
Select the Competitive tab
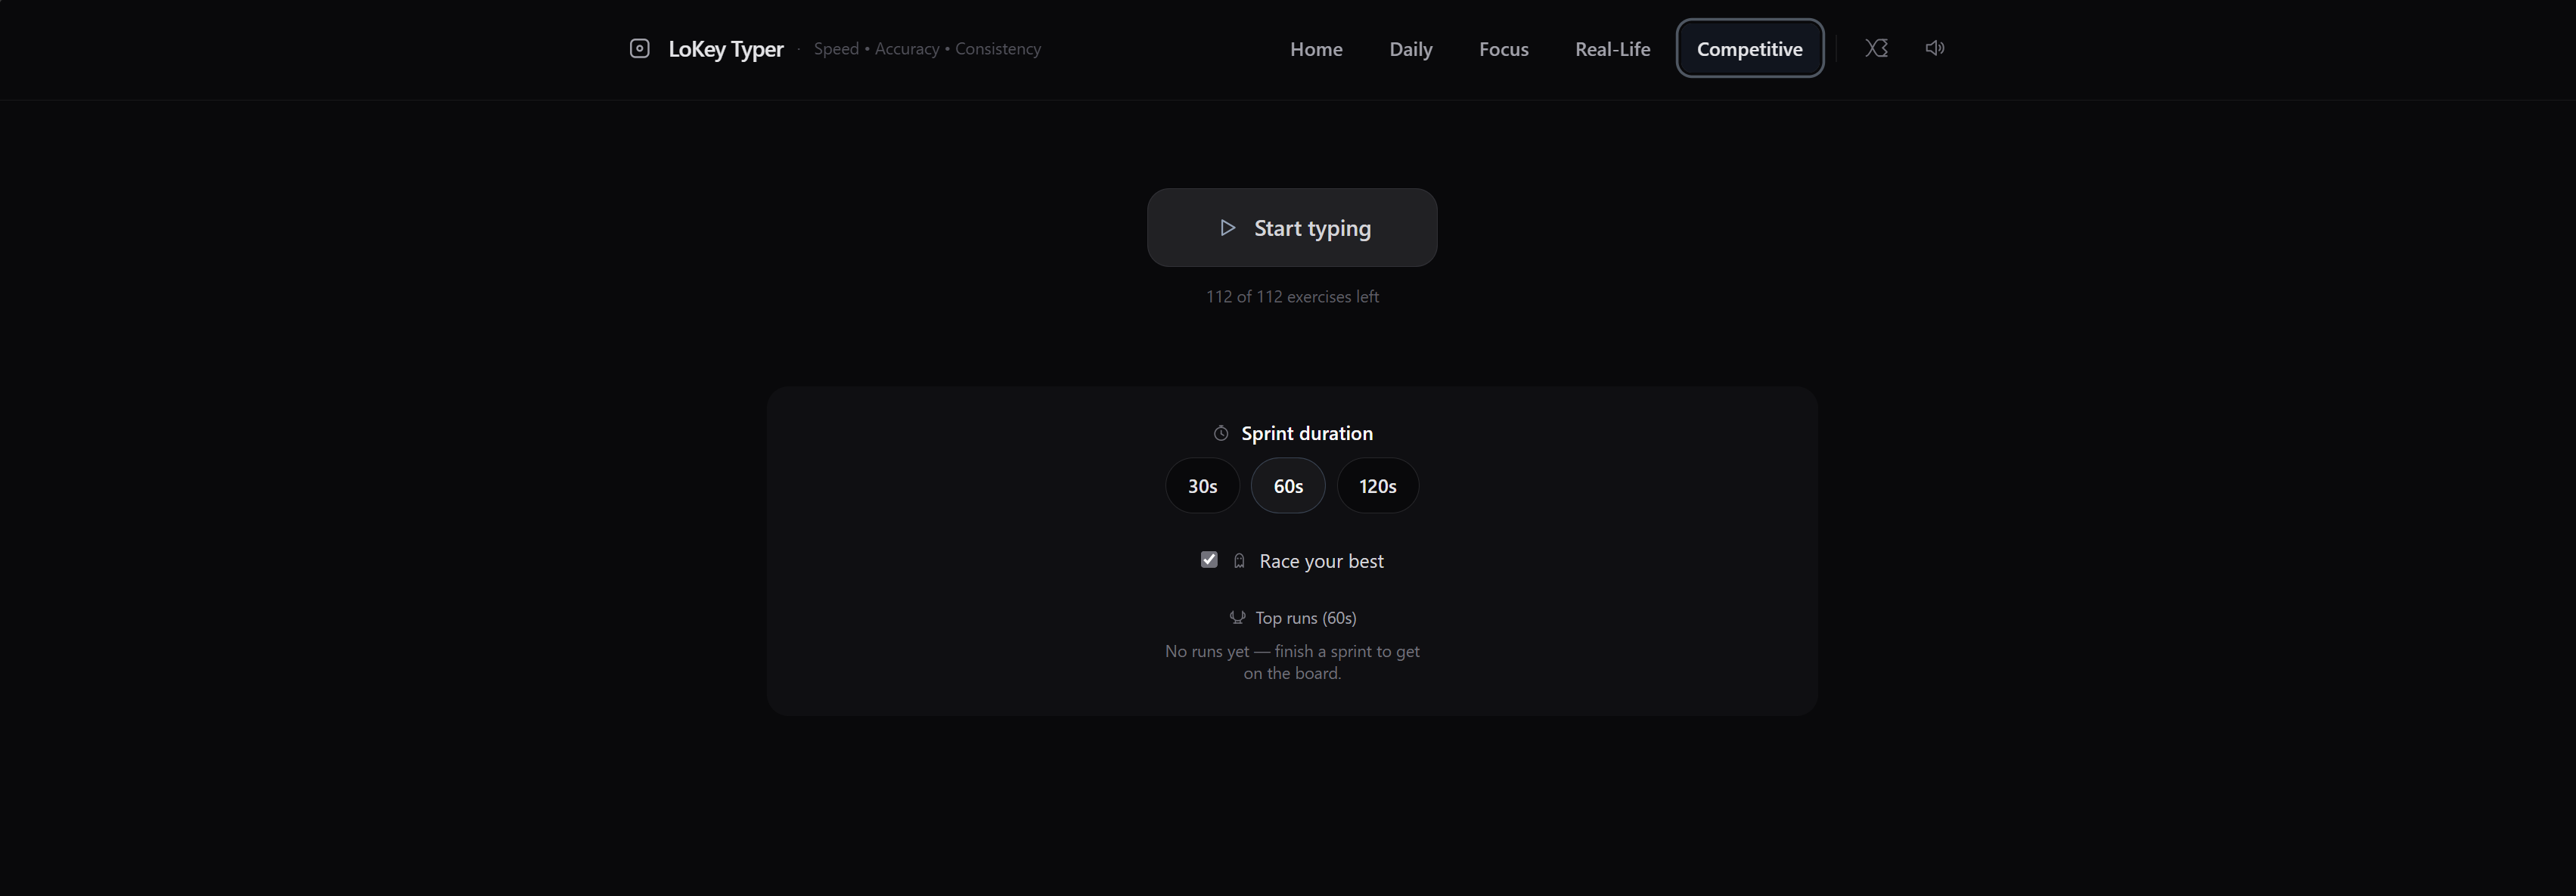(x=1749, y=49)
